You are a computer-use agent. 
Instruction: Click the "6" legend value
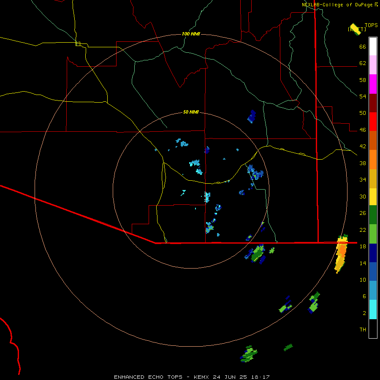point(364,296)
